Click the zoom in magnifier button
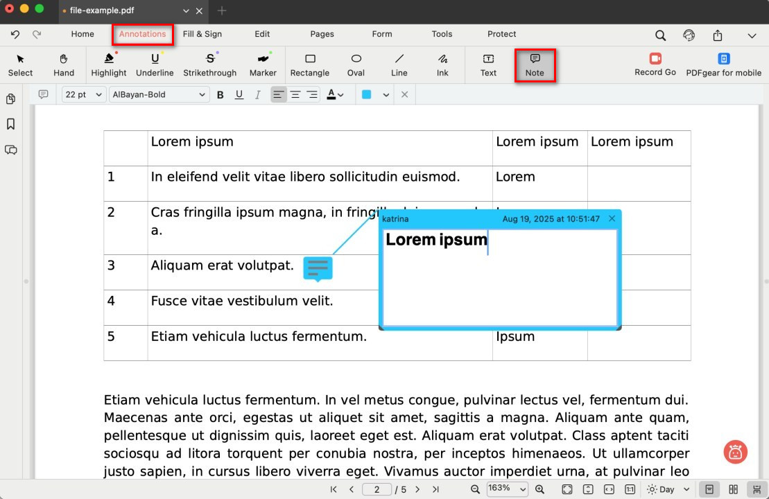Screen dimensions: 769x499 tap(539, 489)
